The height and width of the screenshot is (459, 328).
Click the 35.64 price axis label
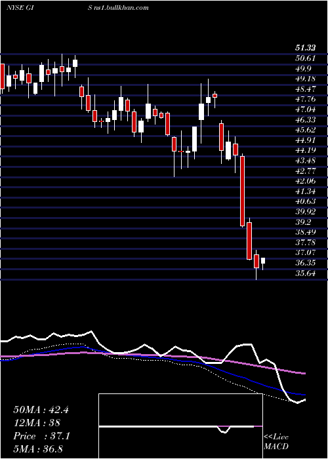(305, 273)
